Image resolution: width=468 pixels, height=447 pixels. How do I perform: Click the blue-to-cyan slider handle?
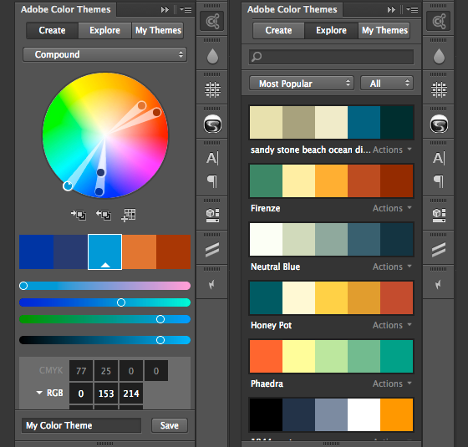coord(121,302)
